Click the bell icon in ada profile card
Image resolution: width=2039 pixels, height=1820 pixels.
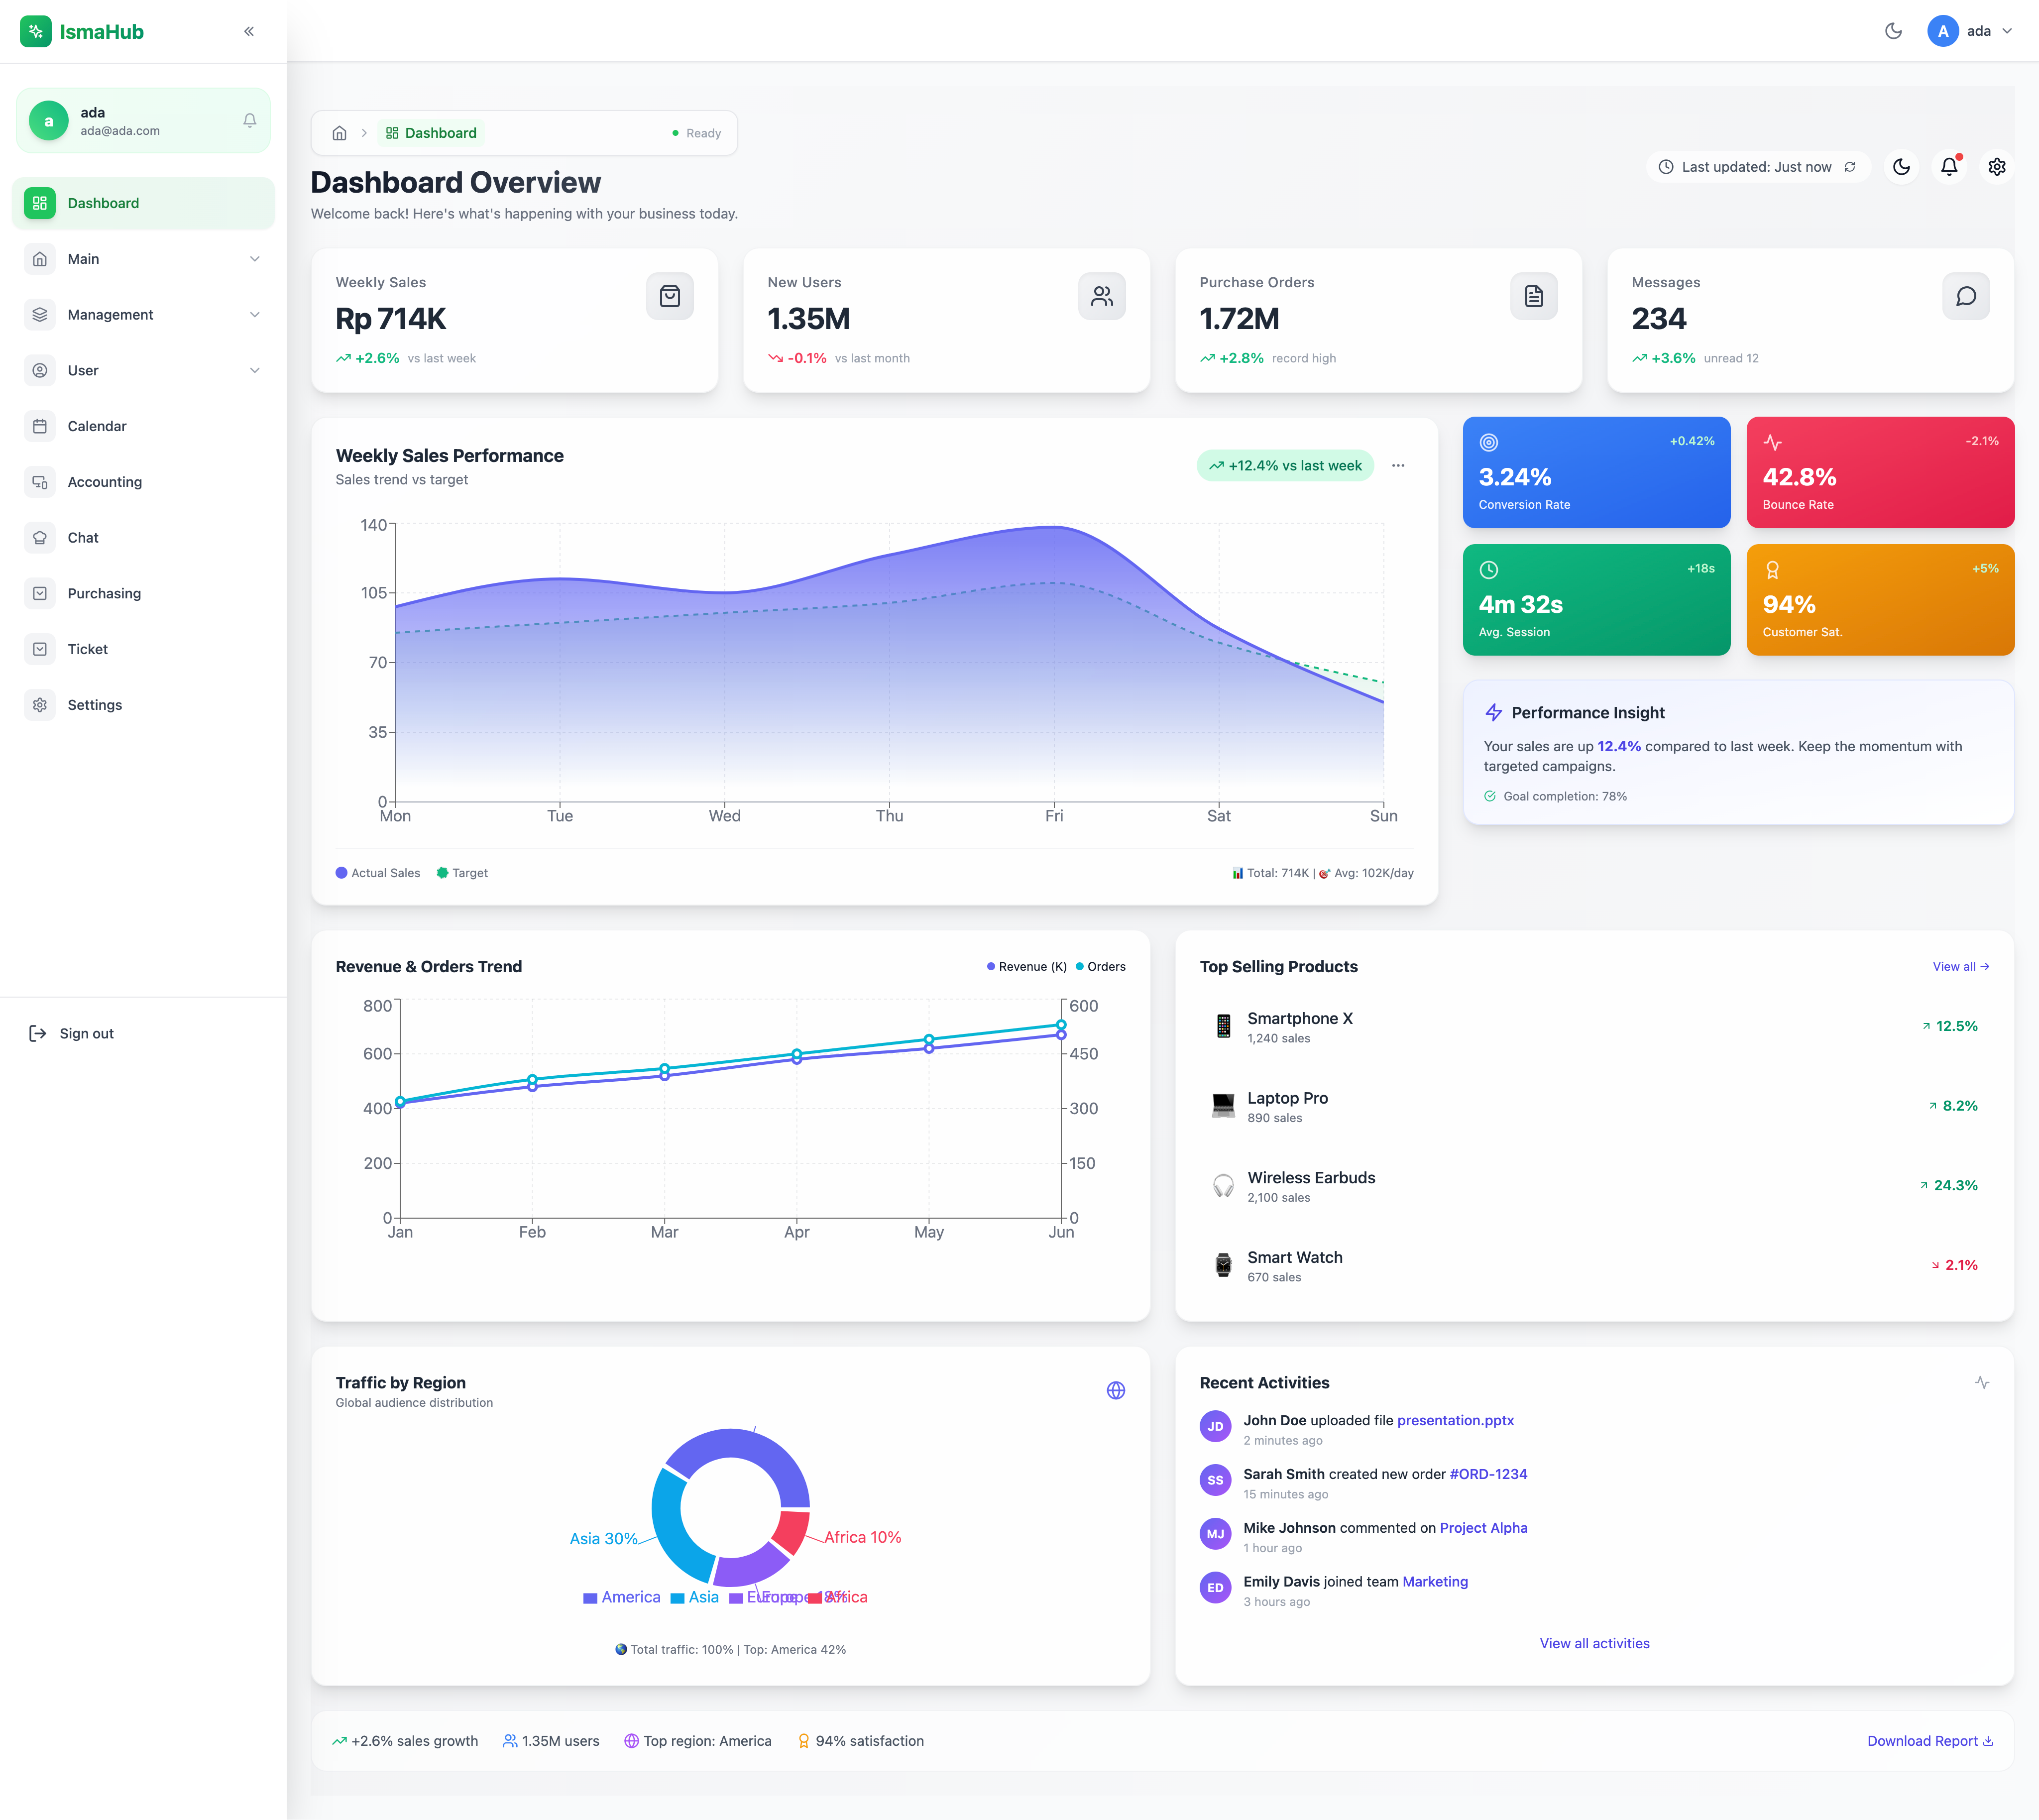[250, 121]
